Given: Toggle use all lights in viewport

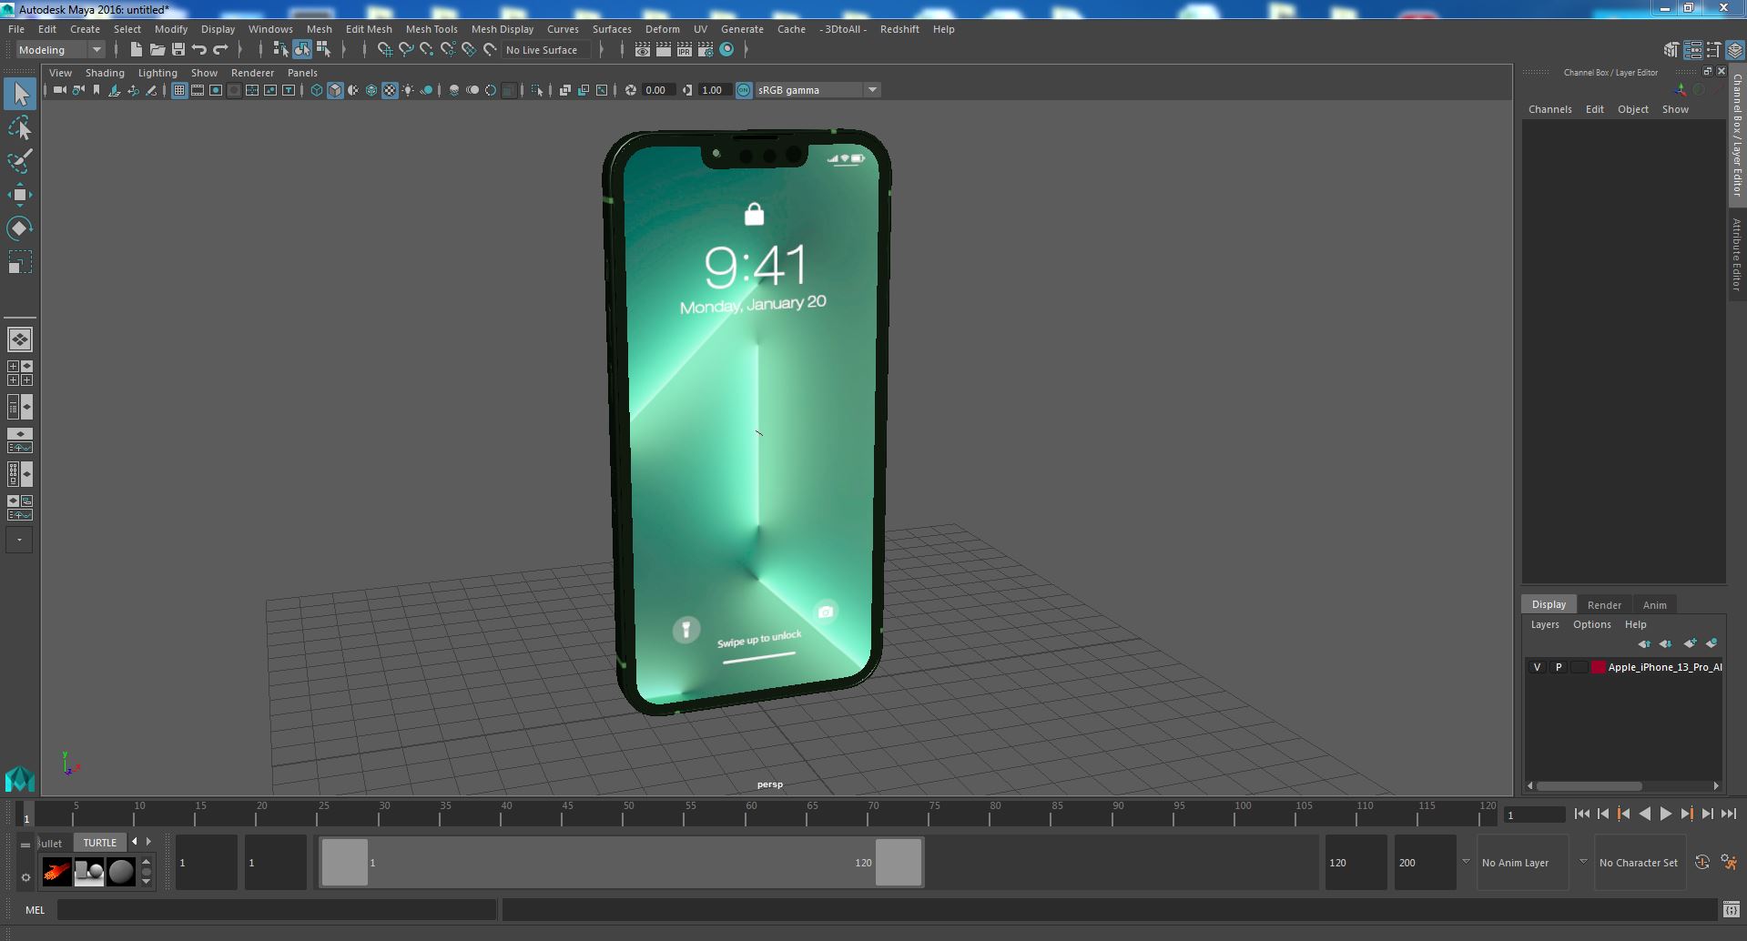Looking at the screenshot, I should (x=408, y=90).
